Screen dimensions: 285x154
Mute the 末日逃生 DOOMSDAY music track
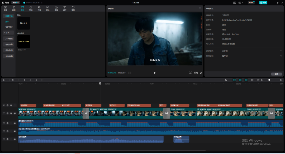pos(15,131)
